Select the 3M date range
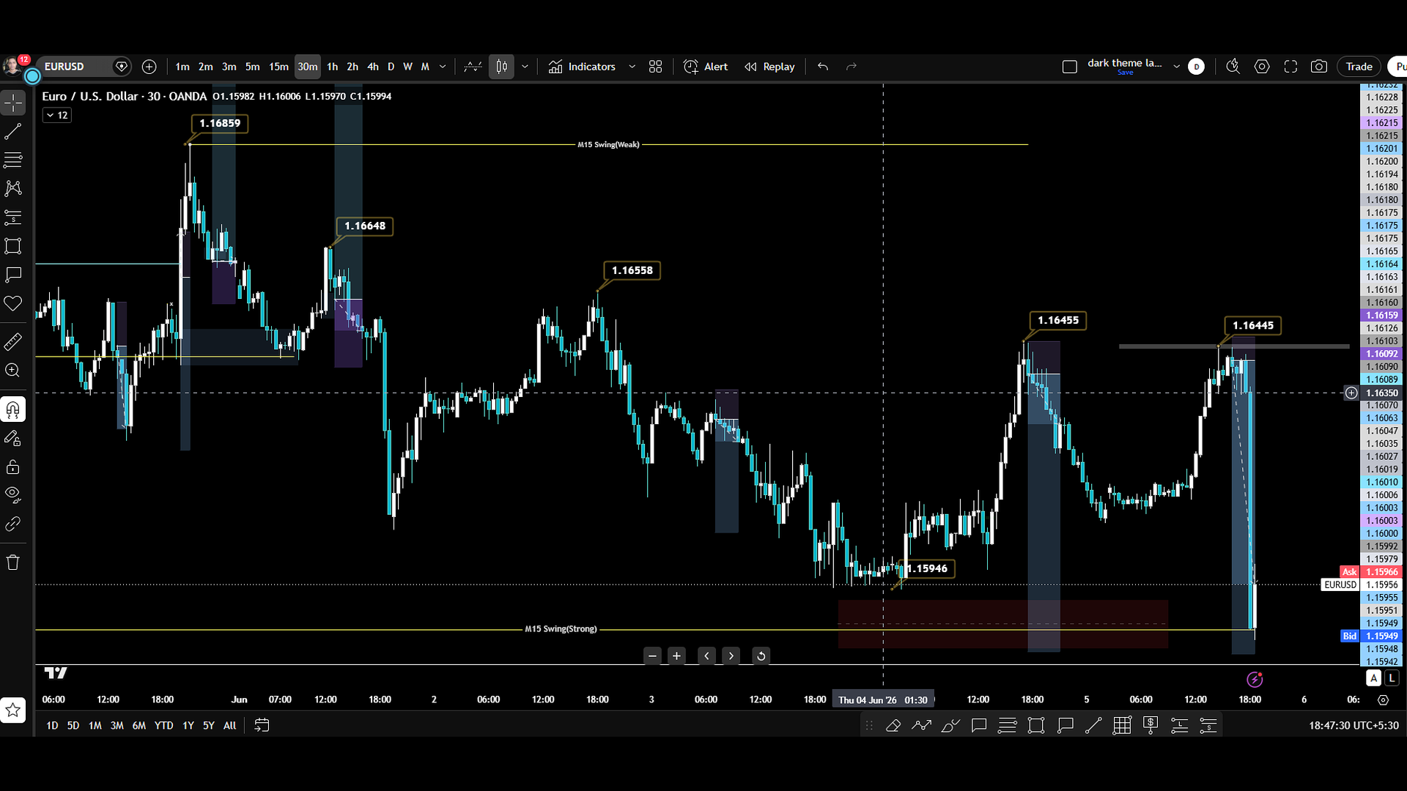 point(117,726)
